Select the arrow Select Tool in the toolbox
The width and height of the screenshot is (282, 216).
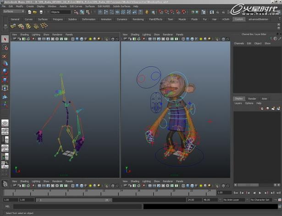(x=5, y=39)
